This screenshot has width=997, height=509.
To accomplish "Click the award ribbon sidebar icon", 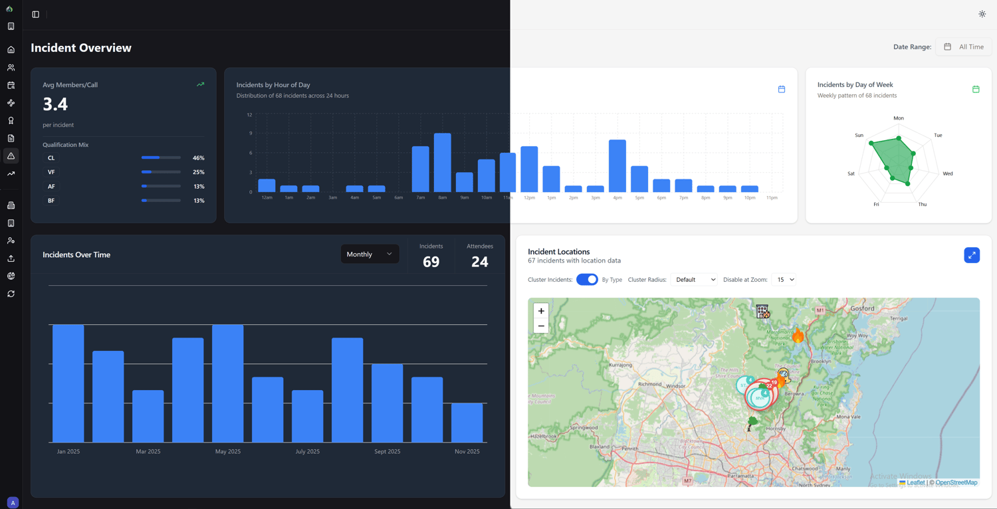I will [11, 121].
